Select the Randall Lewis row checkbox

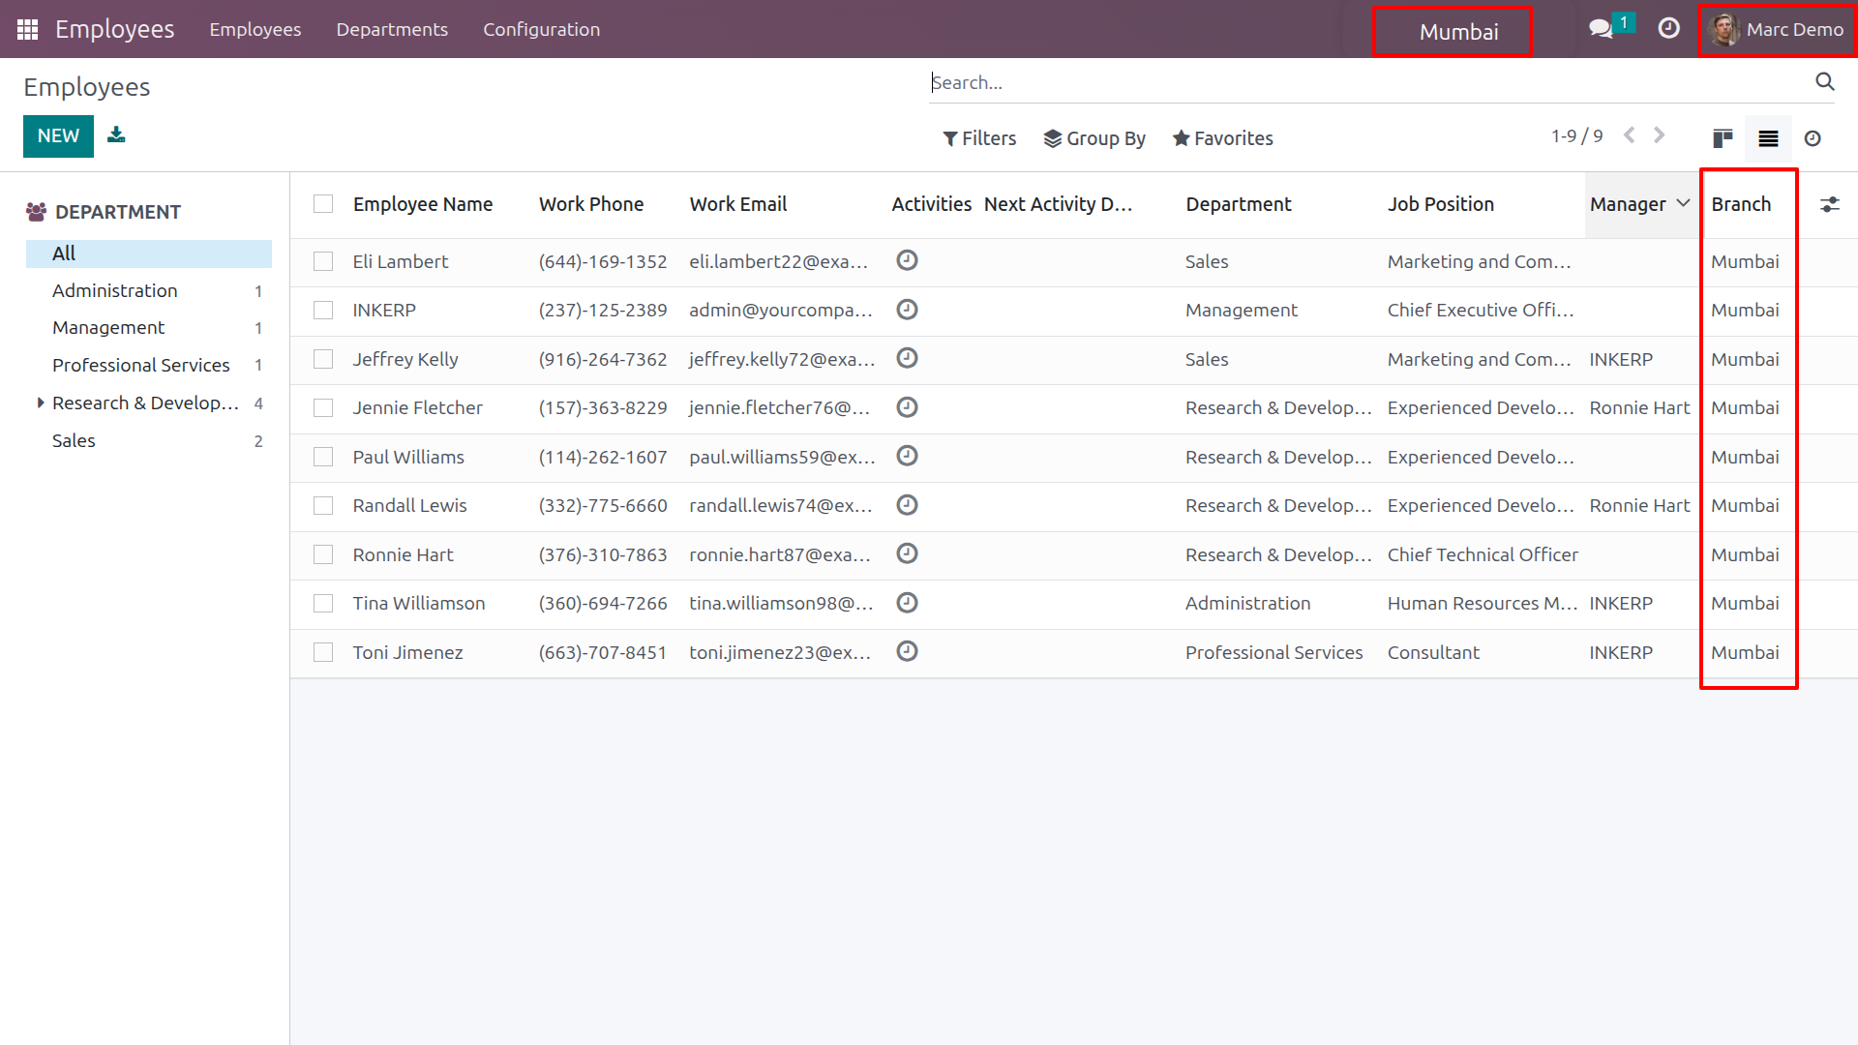(323, 506)
